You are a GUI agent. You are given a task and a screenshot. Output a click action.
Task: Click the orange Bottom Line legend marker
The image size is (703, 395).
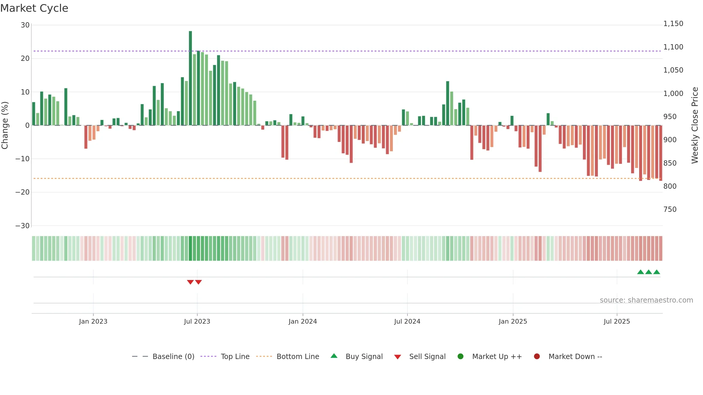click(x=264, y=356)
